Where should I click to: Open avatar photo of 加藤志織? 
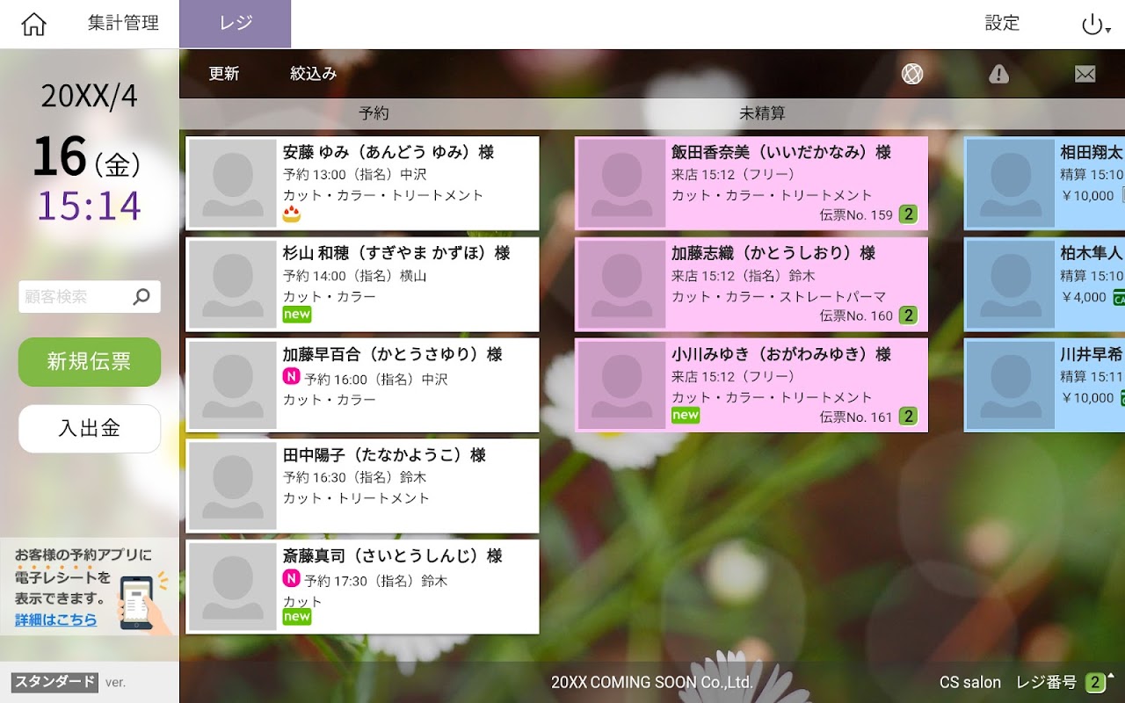[621, 285]
